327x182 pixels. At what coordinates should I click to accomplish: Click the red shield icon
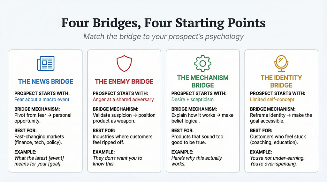124,63
